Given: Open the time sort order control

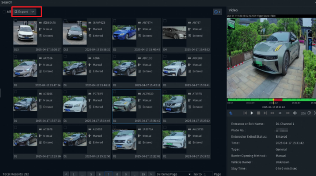Looking at the screenshot, I should pyautogui.click(x=217, y=12).
